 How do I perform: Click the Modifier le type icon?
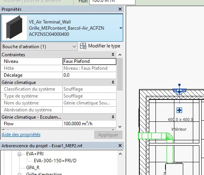(83, 46)
